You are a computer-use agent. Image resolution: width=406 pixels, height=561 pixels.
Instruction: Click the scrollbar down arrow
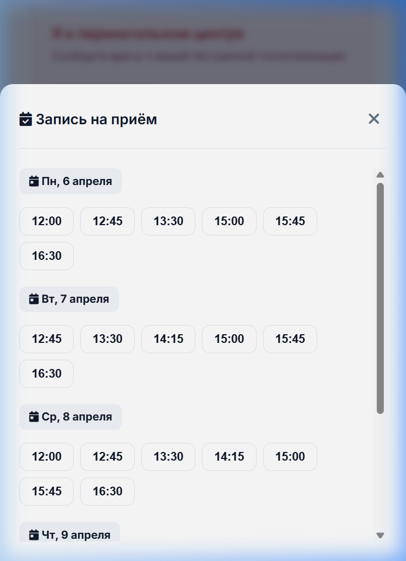(381, 534)
